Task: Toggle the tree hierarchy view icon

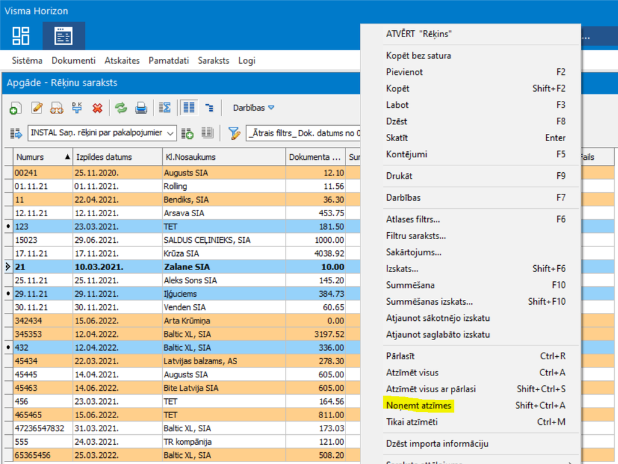Action: click(x=209, y=108)
